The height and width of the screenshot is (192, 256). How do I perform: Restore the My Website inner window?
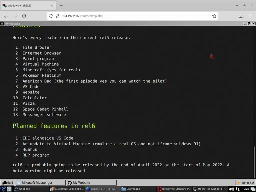click(249, 24)
